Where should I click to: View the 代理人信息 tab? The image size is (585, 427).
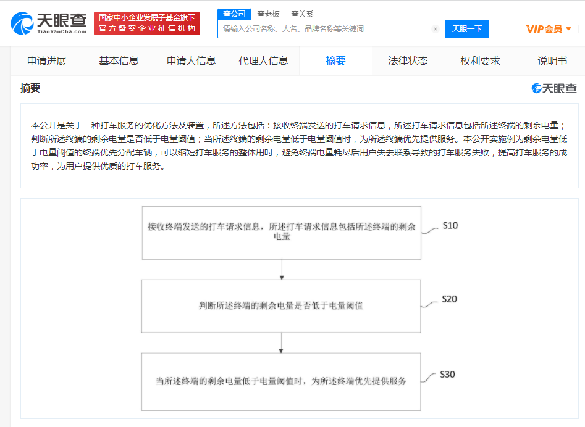point(263,61)
